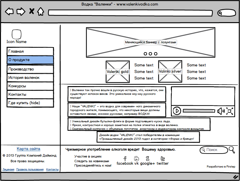Viewport: 240px width, 181px height.
Task: Click the browser back arrow
Action: pos(9,11)
